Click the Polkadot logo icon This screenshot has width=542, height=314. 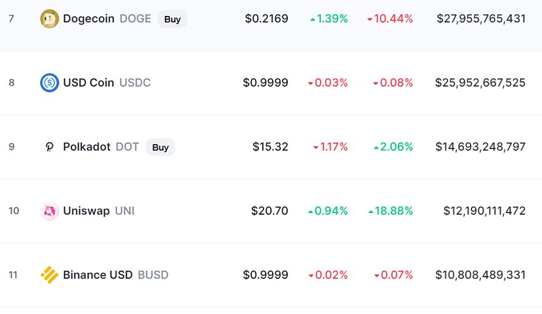49,147
